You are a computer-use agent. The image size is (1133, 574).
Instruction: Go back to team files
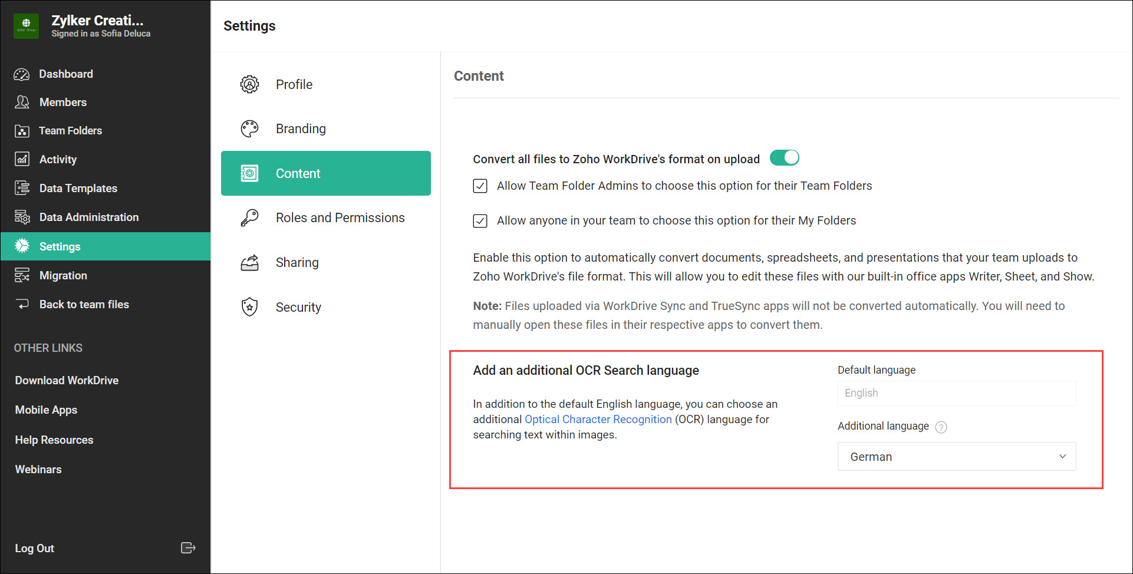point(84,304)
